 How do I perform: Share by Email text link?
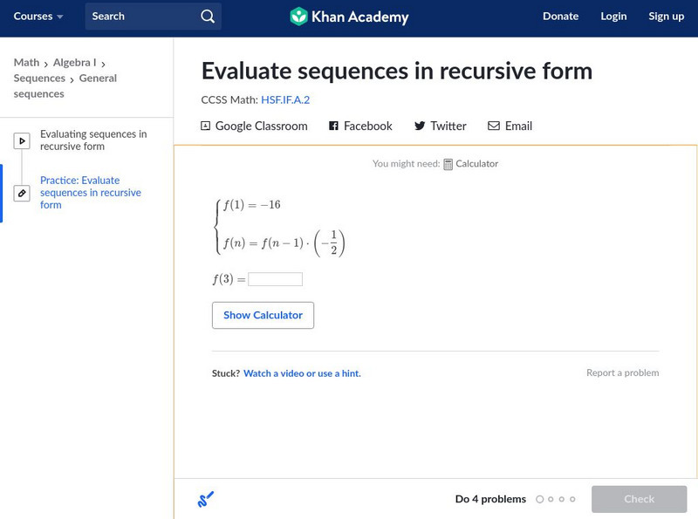(518, 126)
